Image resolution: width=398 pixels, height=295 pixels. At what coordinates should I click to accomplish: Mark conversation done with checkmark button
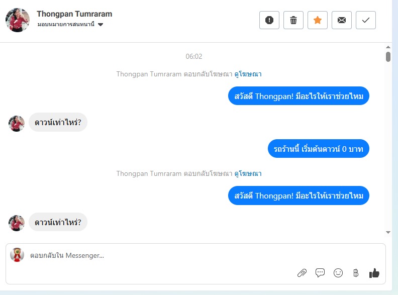(366, 20)
